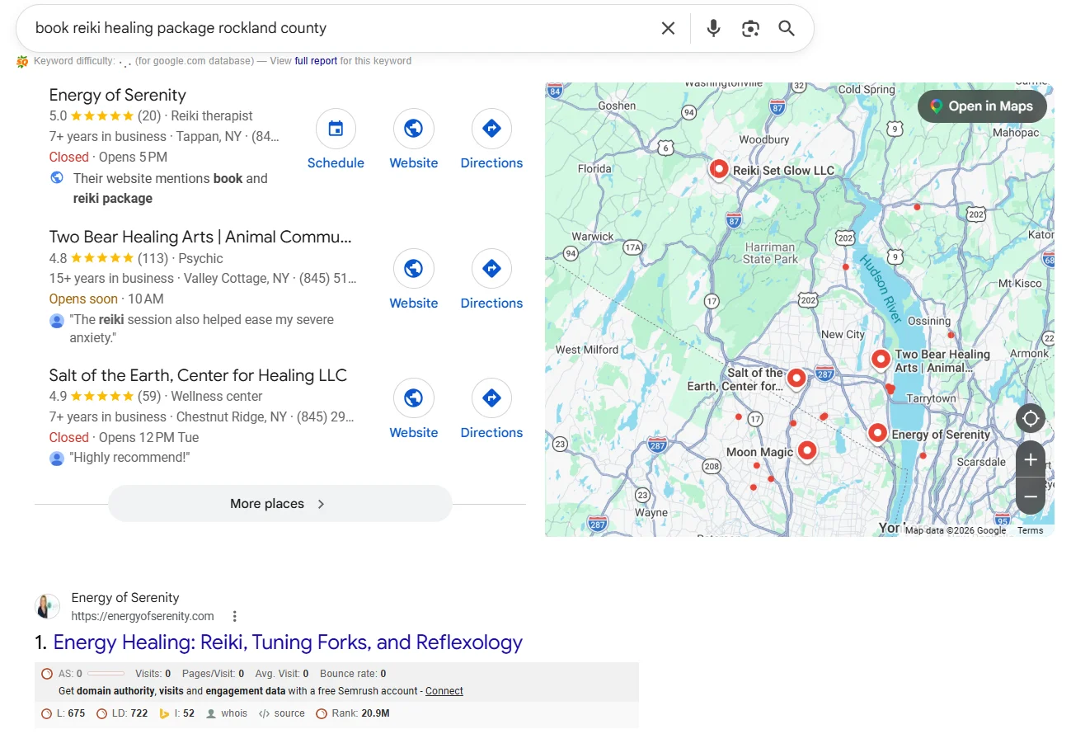Open whois lookup in SEO bar
Image resolution: width=1071 pixels, height=734 pixels.
(227, 713)
